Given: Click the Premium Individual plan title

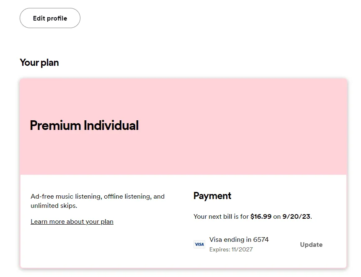Looking at the screenshot, I should point(84,125).
